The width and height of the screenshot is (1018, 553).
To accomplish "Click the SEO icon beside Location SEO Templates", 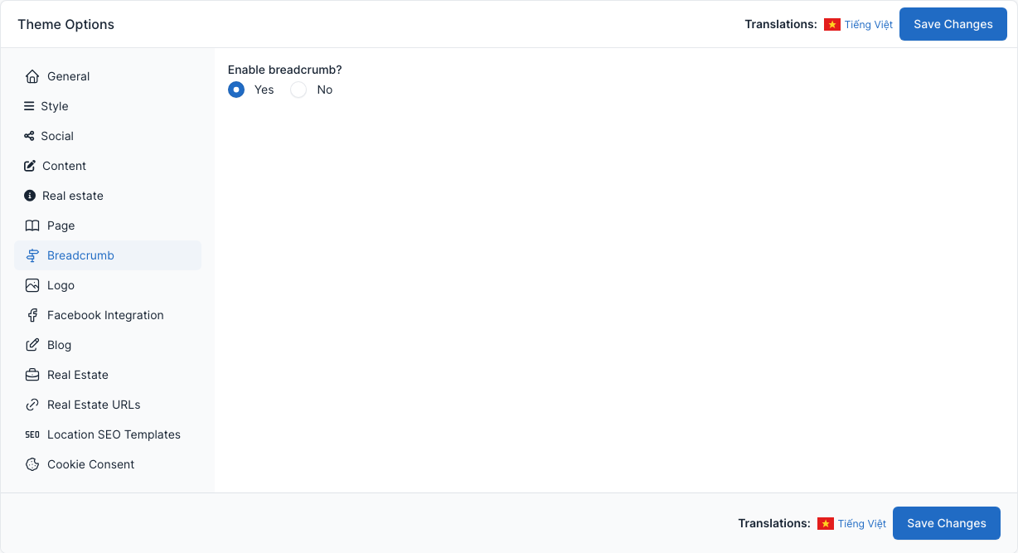I will 32,434.
